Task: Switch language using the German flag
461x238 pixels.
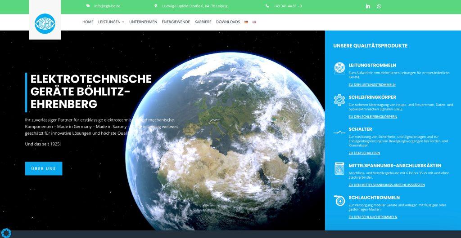Action: 246,22
